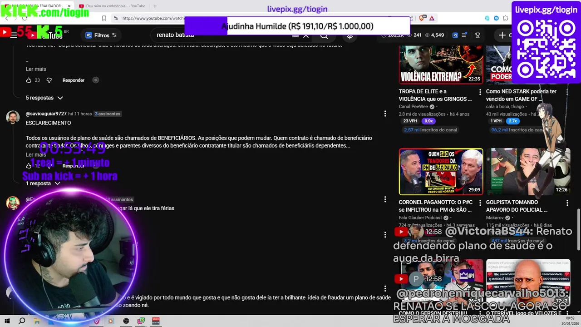Open the CORONEL PAGANOTTO video thumbnail
Image resolution: width=581 pixels, height=327 pixels.
click(441, 171)
